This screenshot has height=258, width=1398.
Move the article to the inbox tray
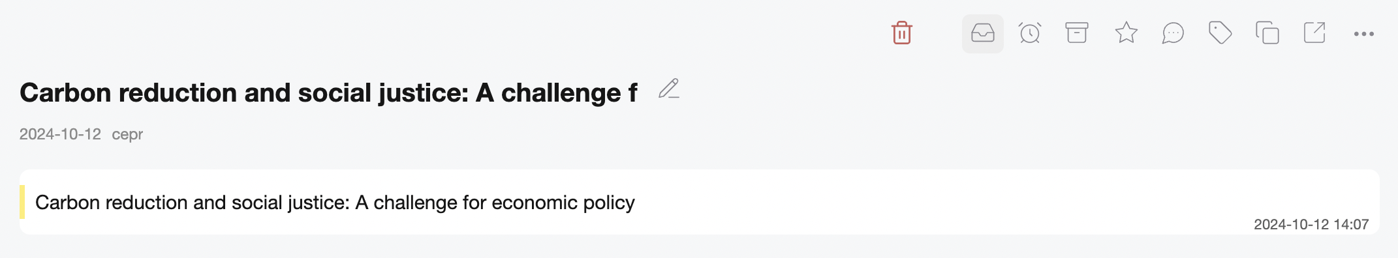click(x=982, y=33)
